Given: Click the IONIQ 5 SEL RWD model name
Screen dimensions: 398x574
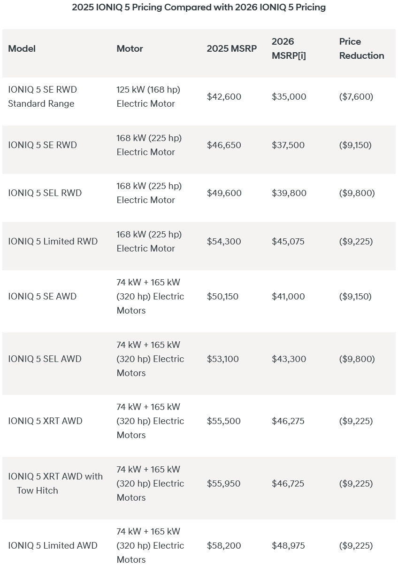Looking at the screenshot, I should 45,193.
